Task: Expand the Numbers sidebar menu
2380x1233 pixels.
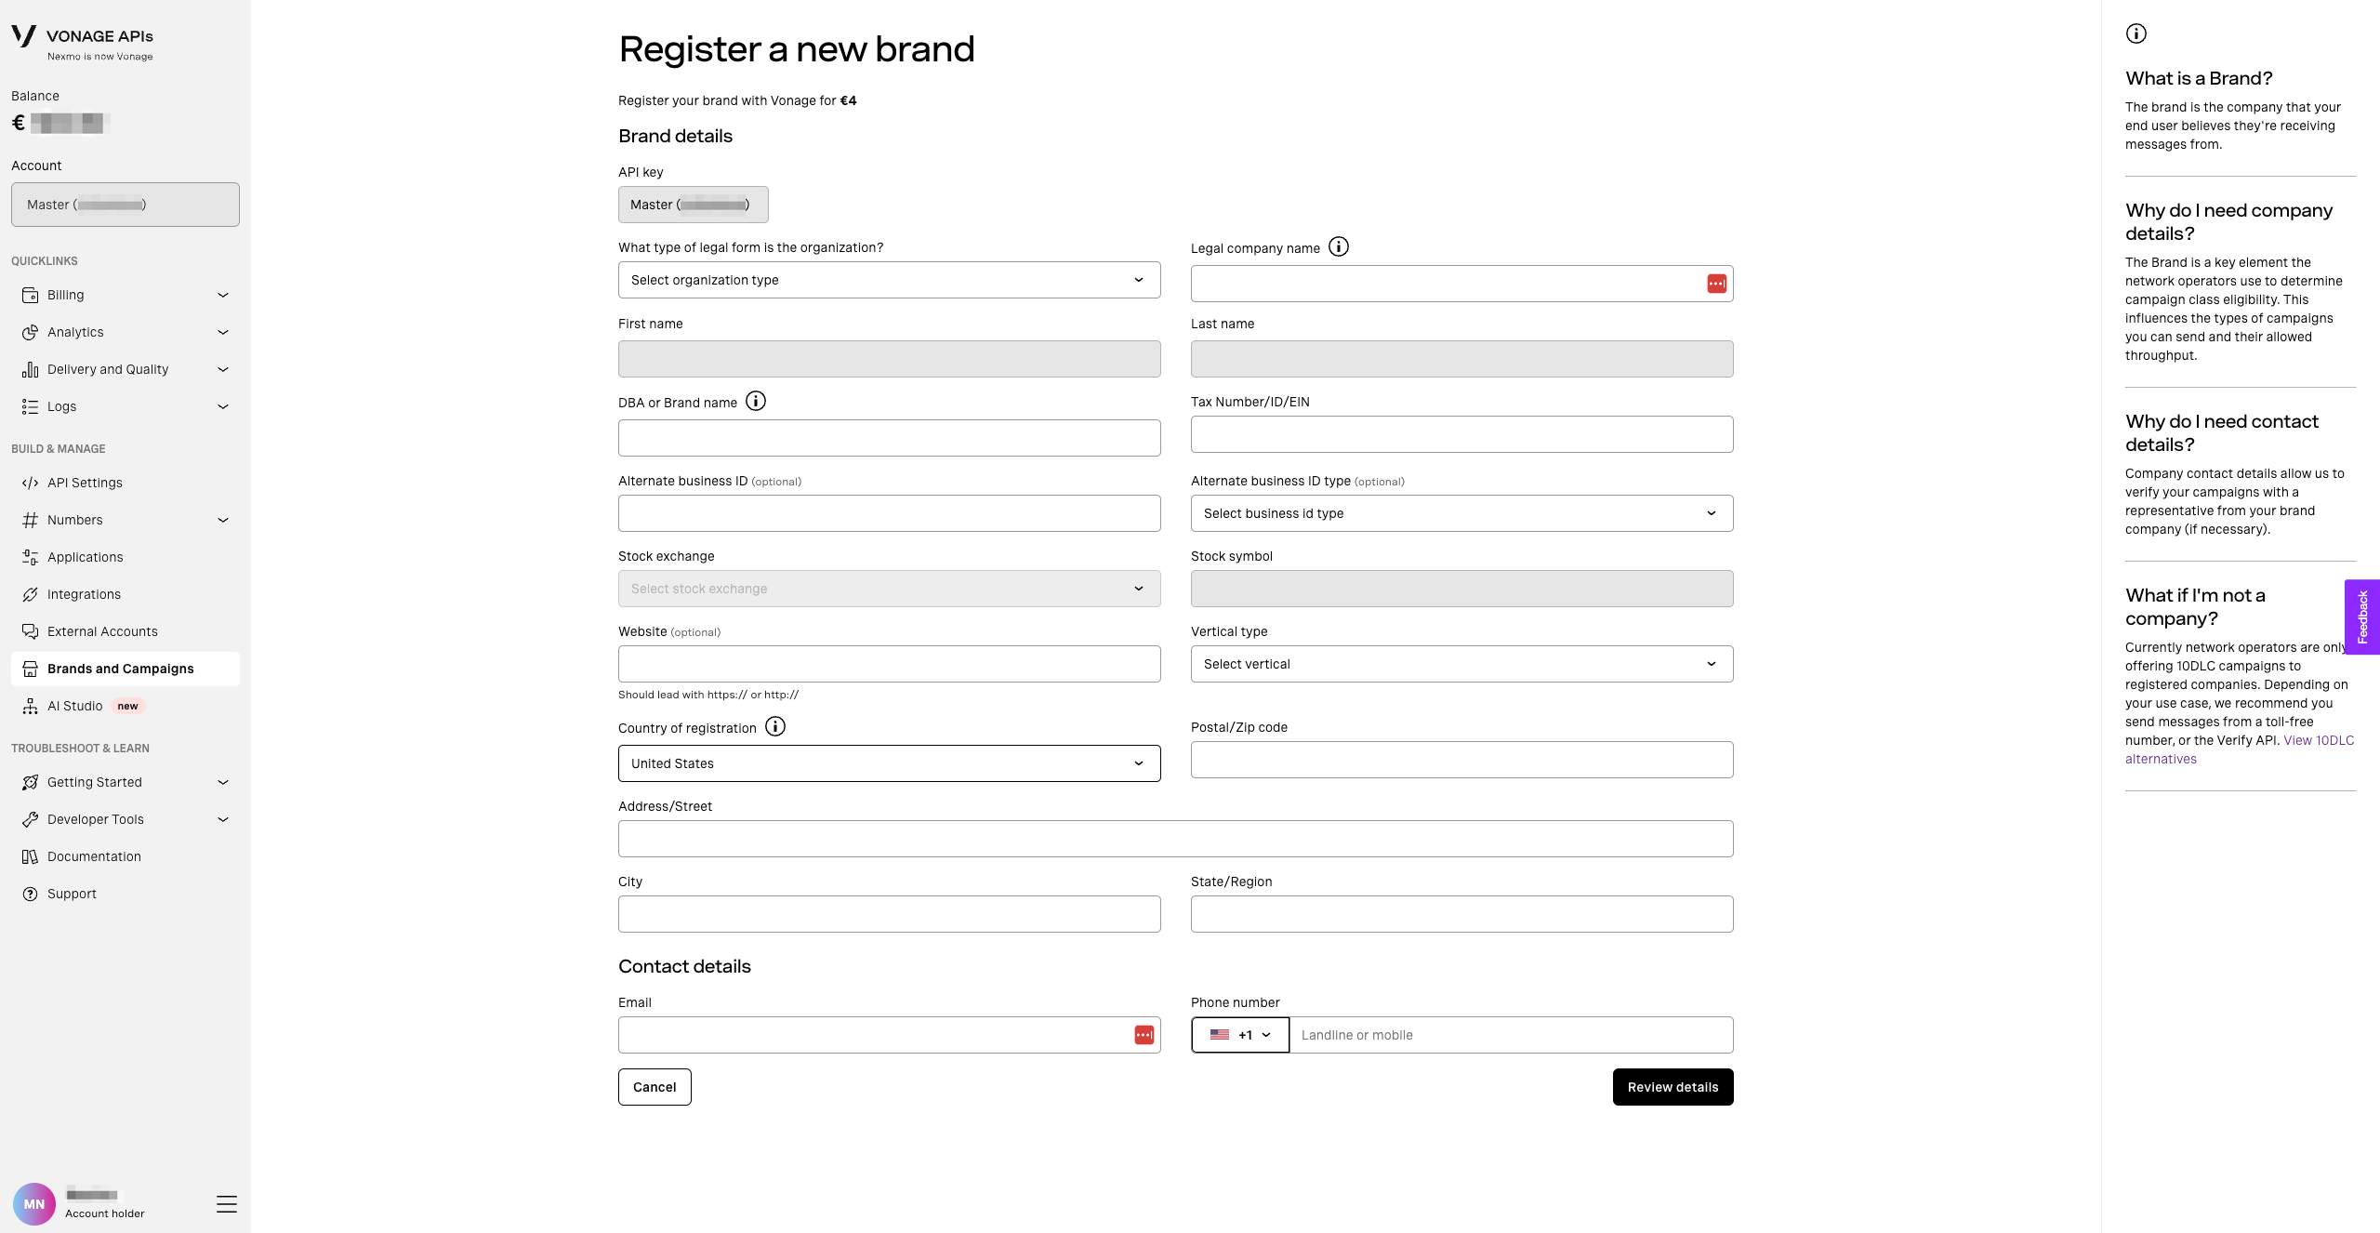Action: pos(126,520)
